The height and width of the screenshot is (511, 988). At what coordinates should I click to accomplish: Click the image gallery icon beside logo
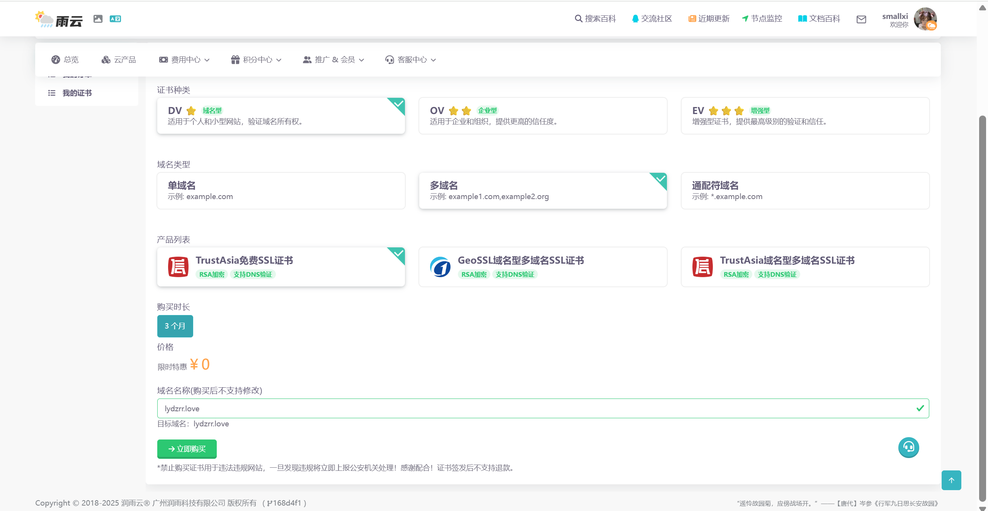click(x=98, y=19)
